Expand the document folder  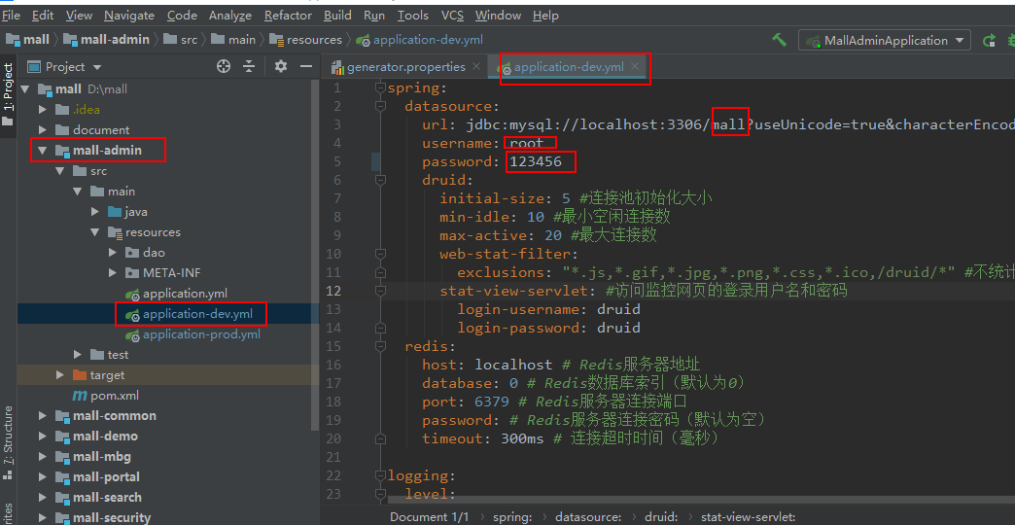point(43,130)
